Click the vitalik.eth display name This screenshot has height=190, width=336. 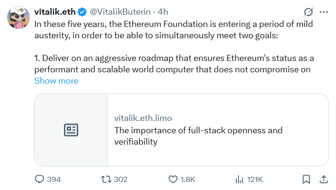point(54,11)
